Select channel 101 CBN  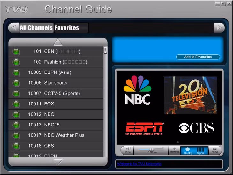[x=56, y=52]
